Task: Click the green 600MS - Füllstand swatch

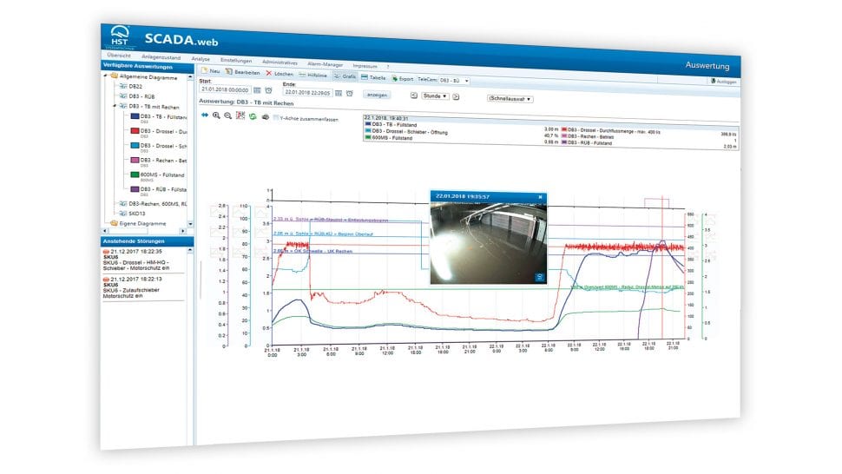Action: [x=135, y=174]
